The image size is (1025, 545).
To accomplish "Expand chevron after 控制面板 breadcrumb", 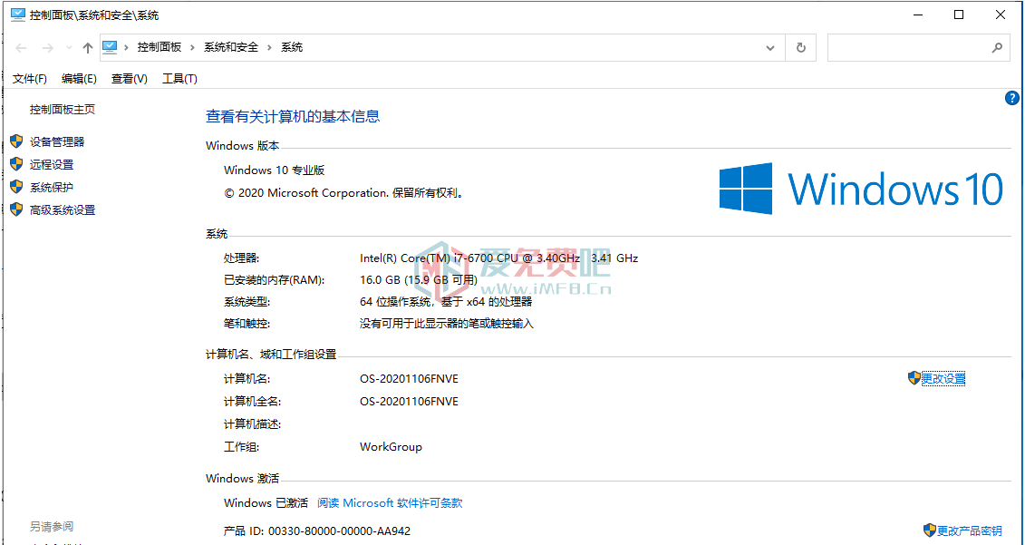I will pos(192,48).
